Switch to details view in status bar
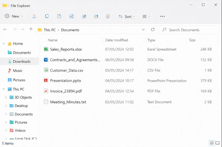The image size is (222, 147). pyautogui.click(x=212, y=143)
